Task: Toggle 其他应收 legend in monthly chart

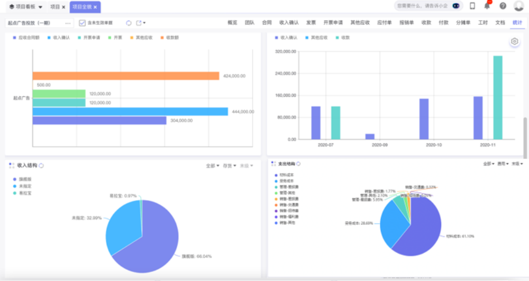Action: pyautogui.click(x=316, y=38)
